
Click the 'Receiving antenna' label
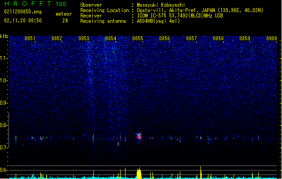[x=103, y=21]
